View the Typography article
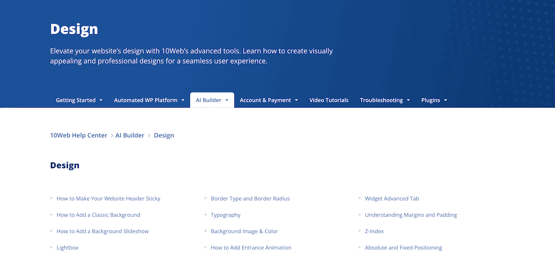 click(x=226, y=215)
